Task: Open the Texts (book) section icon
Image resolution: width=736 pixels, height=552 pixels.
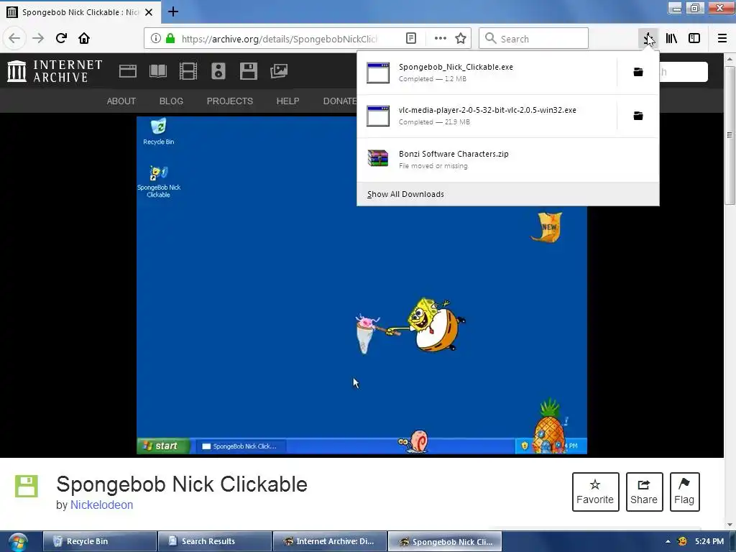Action: tap(157, 71)
